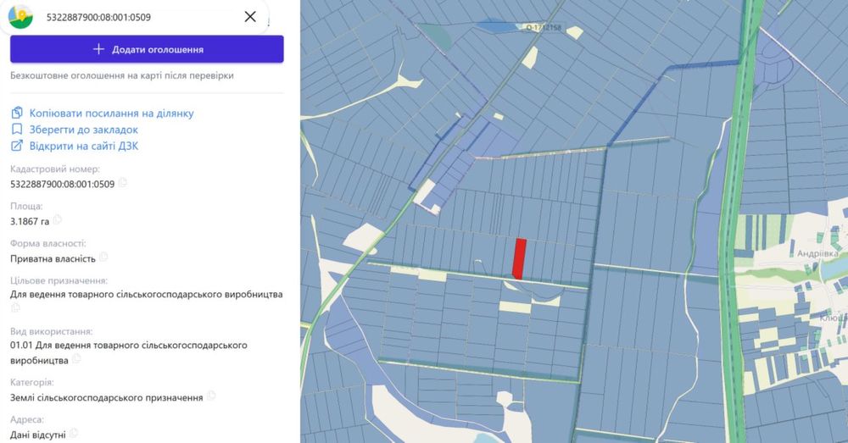Copy the 'Адреса' value 'Дані відсутні'
The height and width of the screenshot is (443, 848).
click(74, 434)
